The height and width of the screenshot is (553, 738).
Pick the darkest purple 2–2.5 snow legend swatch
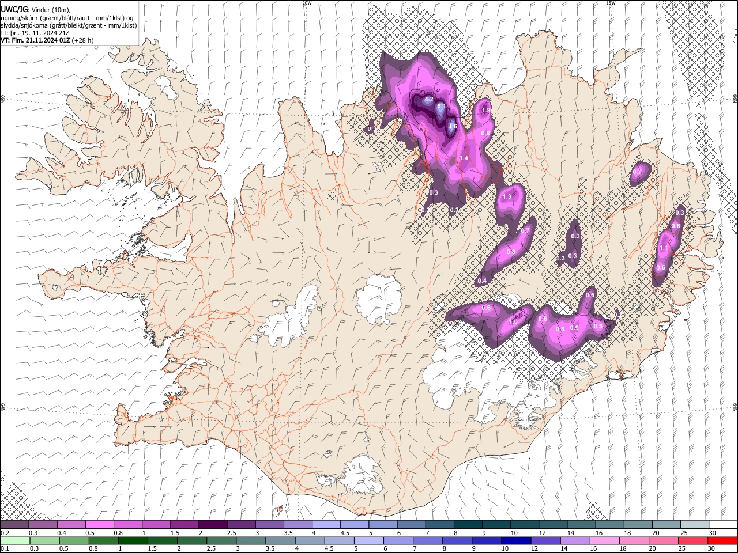pos(212,525)
